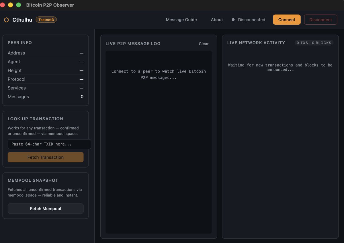Select the Address row in Peer Info
Screen dimensions: 344x243
pos(46,53)
